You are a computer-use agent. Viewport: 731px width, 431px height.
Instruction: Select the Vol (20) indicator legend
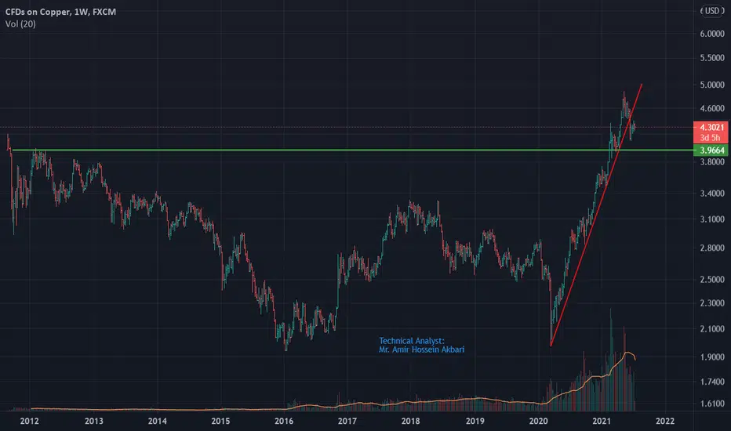[x=20, y=24]
